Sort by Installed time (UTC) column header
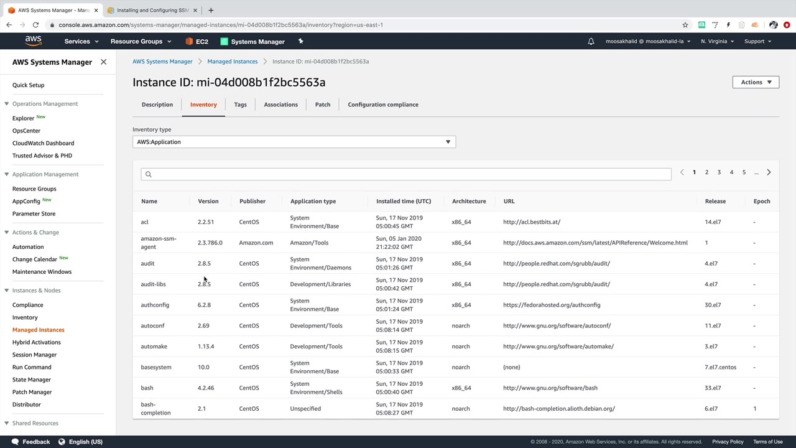Viewport: 796px width, 448px height. (404, 202)
